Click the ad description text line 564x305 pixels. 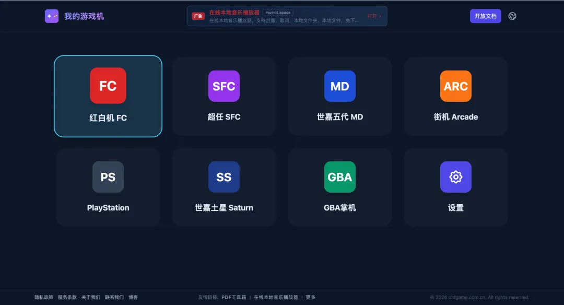pos(284,20)
